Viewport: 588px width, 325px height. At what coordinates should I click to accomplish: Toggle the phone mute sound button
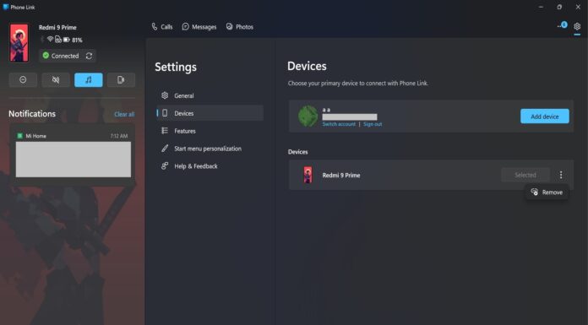[x=56, y=80]
